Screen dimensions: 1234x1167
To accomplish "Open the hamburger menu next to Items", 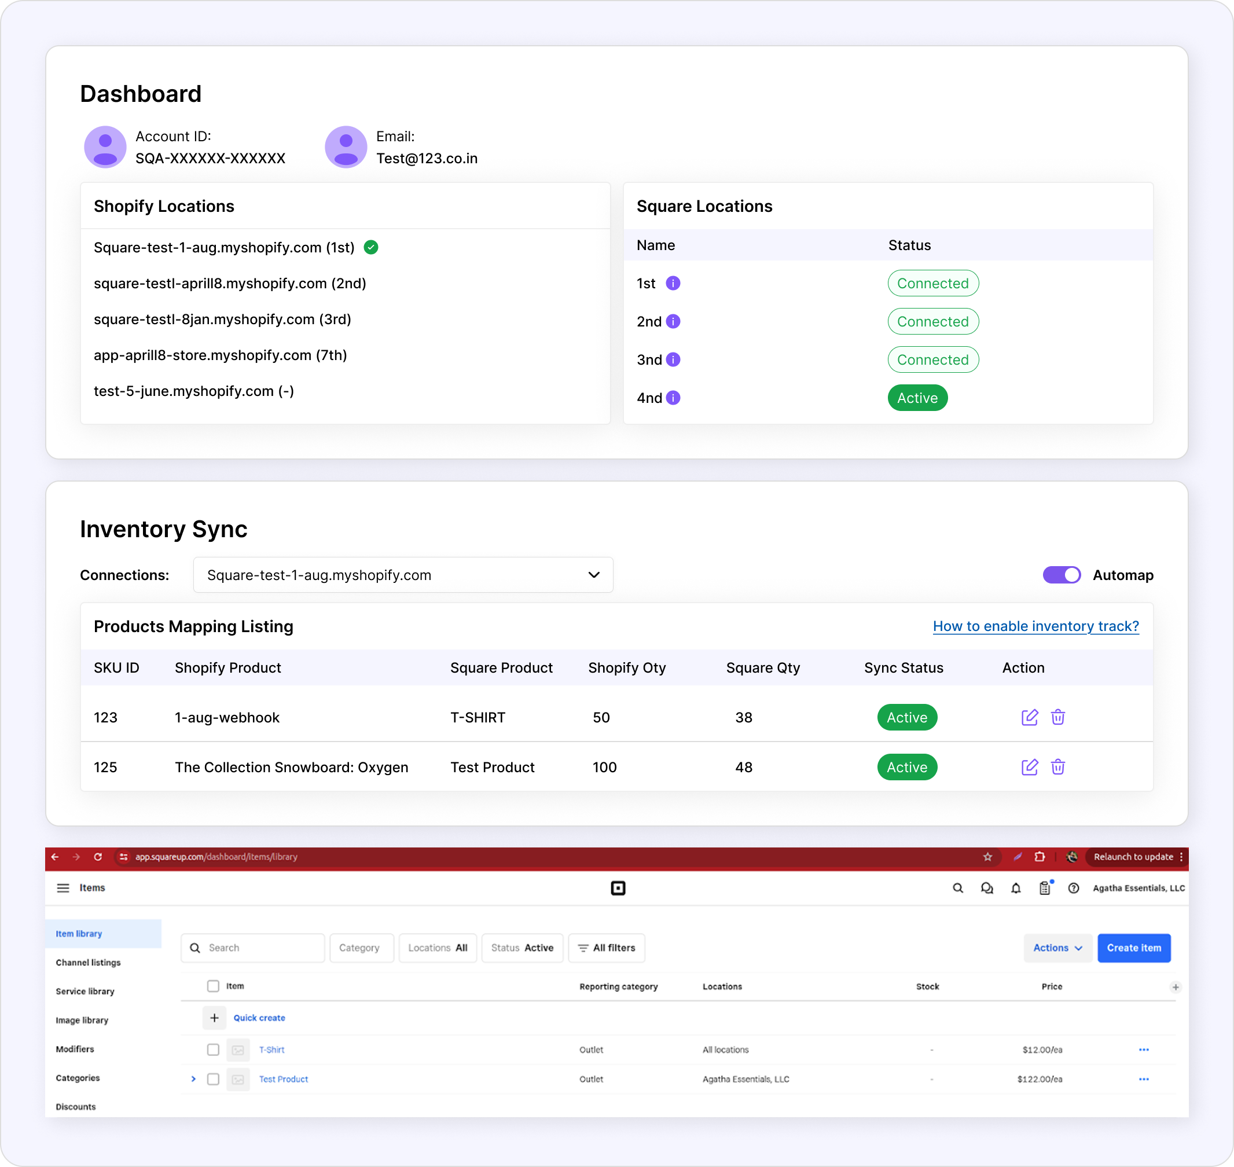I will tap(63, 887).
